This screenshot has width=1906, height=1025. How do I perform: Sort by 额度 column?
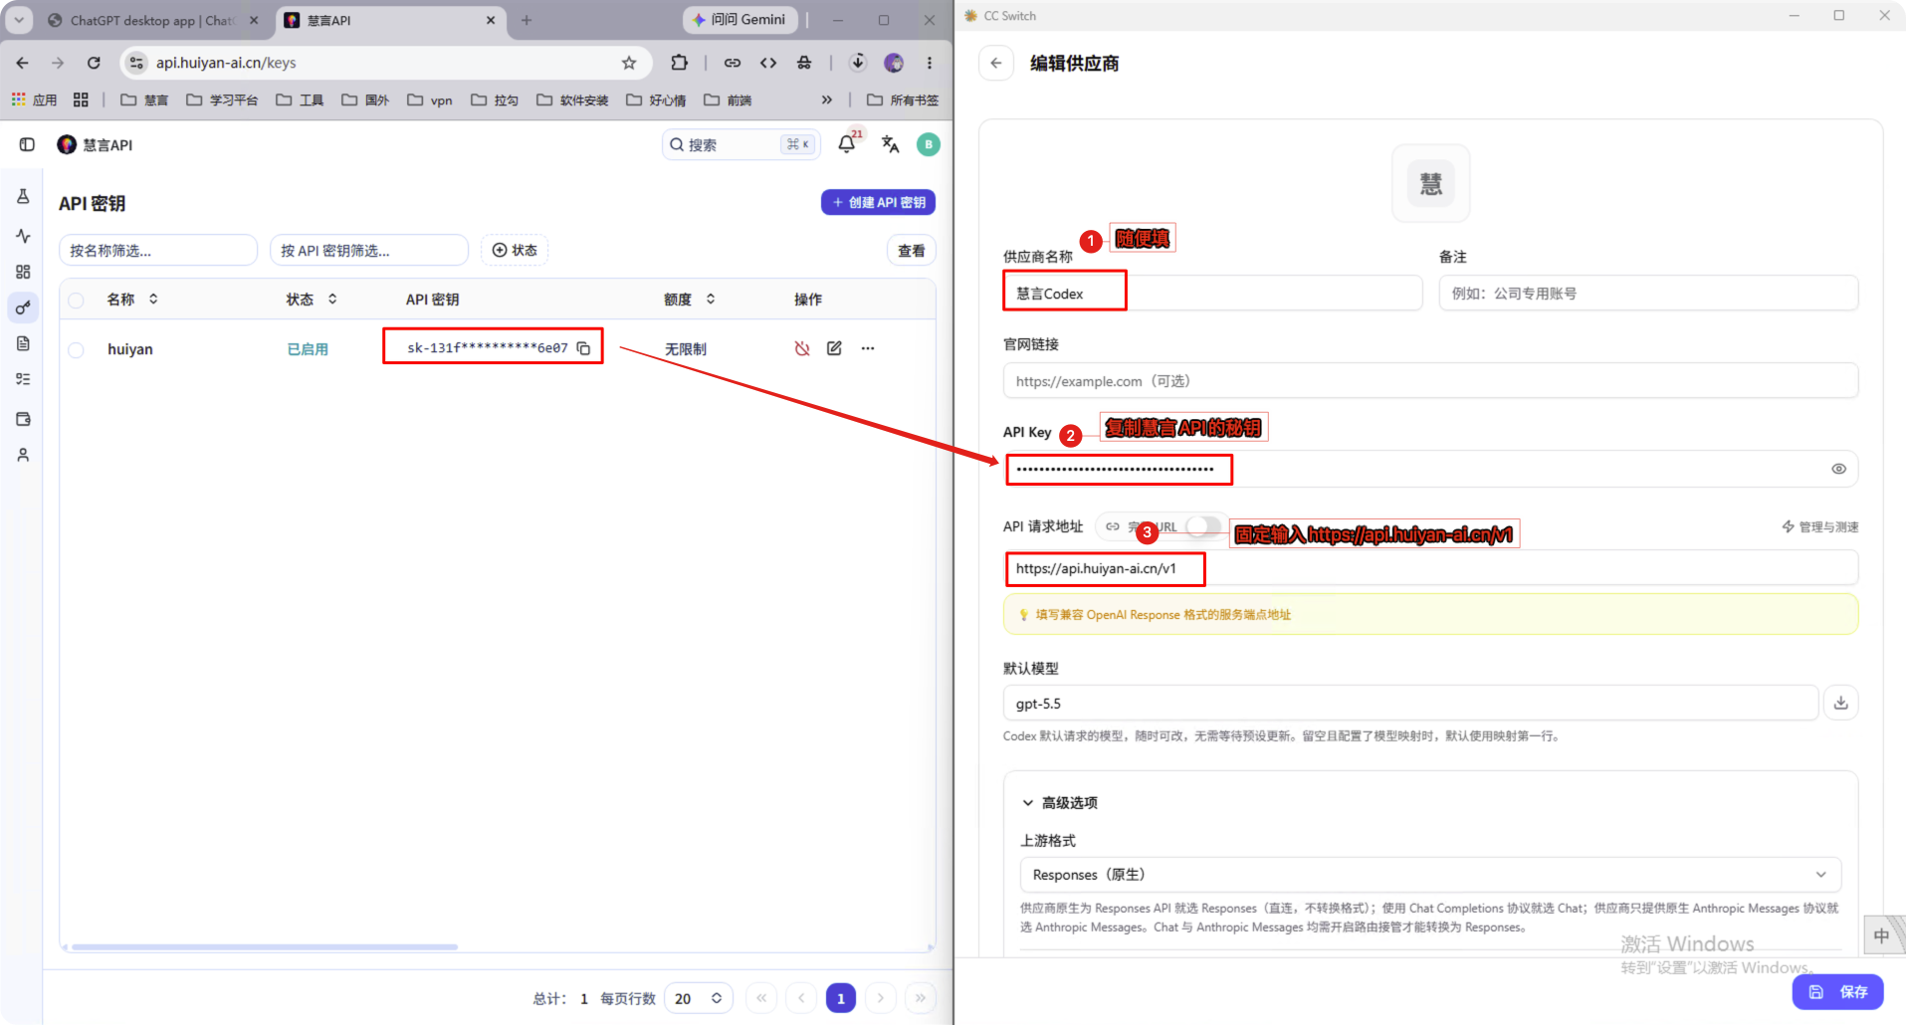point(690,300)
